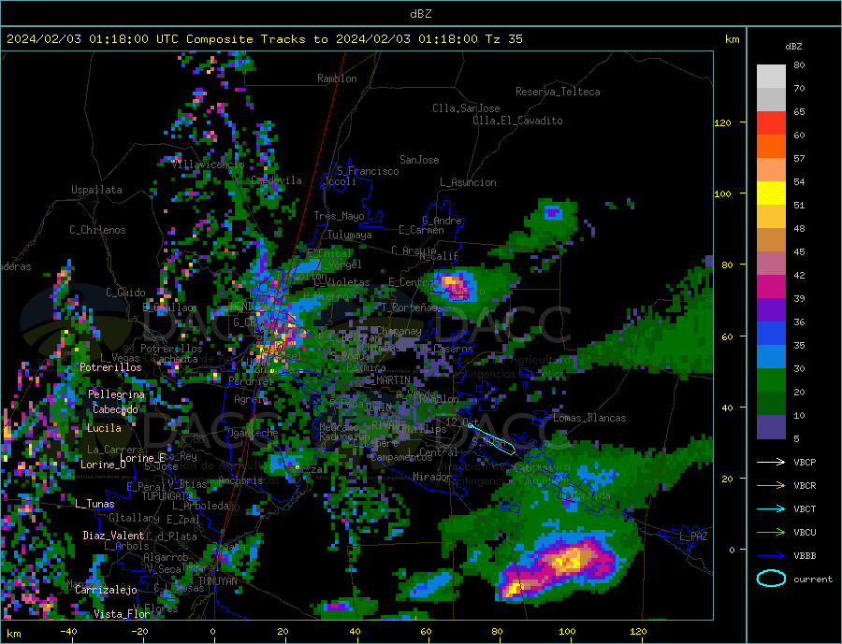Pick the purple 39–36 dBZ swatch
Screen dimensions: 842x644
coord(771,310)
